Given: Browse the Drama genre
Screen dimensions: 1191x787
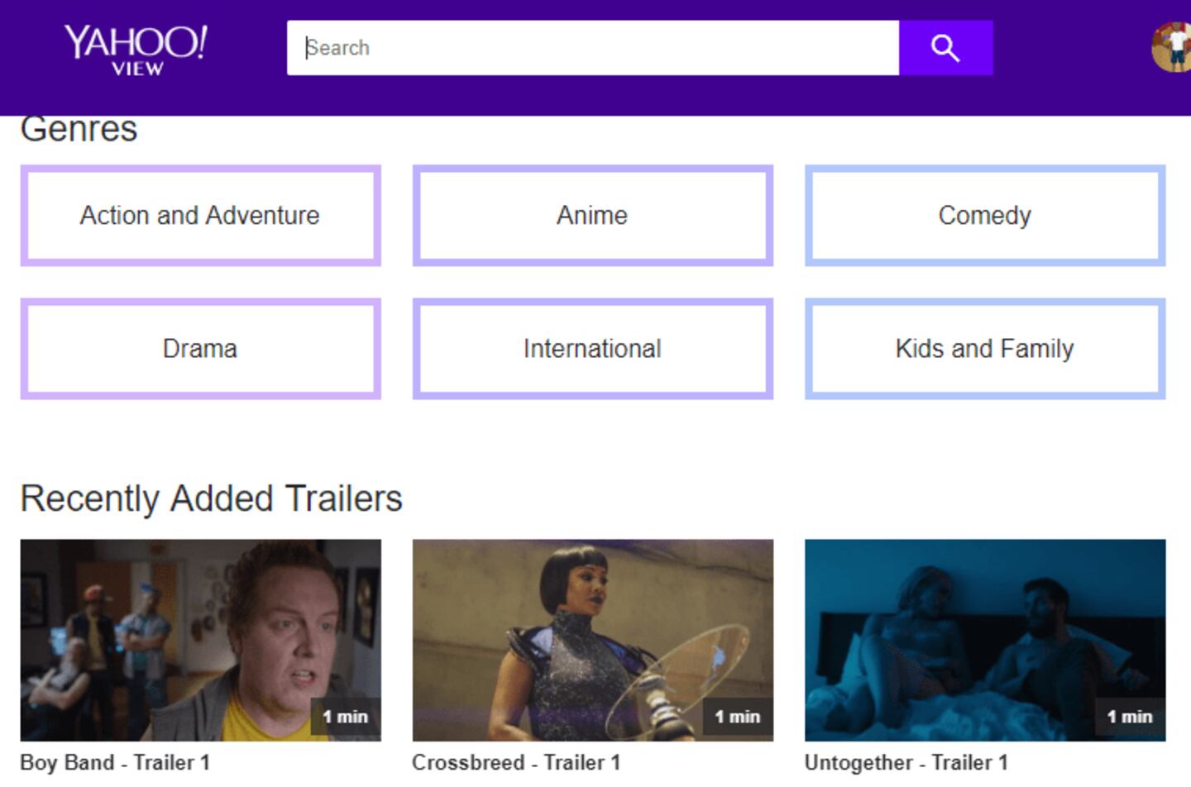Looking at the screenshot, I should pyautogui.click(x=200, y=349).
